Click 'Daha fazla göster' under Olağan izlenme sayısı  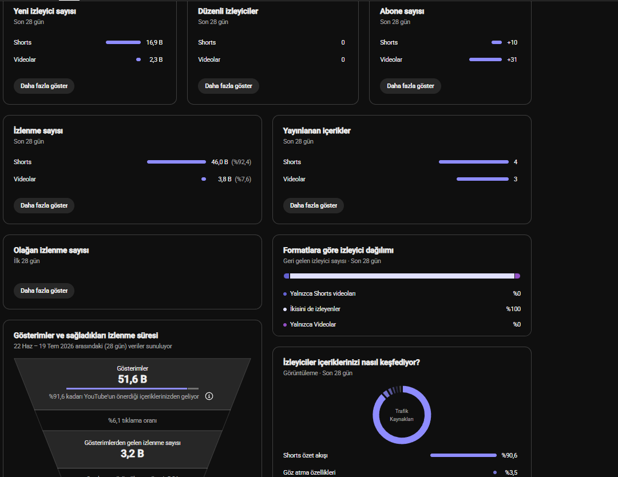point(43,291)
